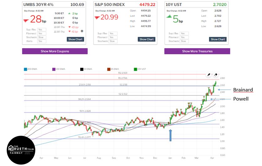Click the Oct label on chart axis
The width and height of the screenshot is (262, 166).
[x=128, y=158]
